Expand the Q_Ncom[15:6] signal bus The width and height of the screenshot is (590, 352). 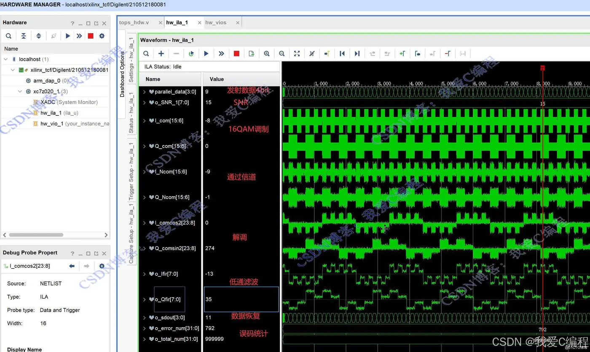coord(145,197)
